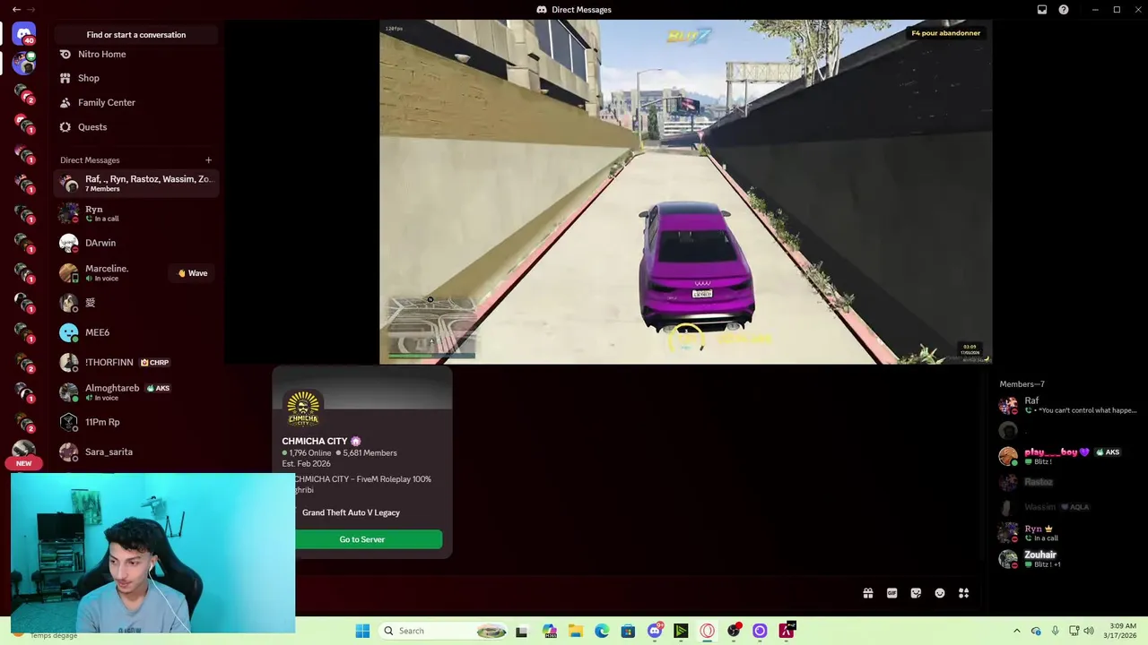Image resolution: width=1148 pixels, height=645 pixels.
Task: Click the Nitro Home icon
Action: click(x=65, y=54)
